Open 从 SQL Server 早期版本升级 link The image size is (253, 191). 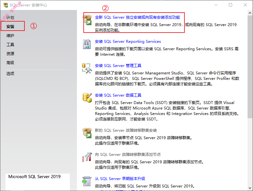[120, 179]
